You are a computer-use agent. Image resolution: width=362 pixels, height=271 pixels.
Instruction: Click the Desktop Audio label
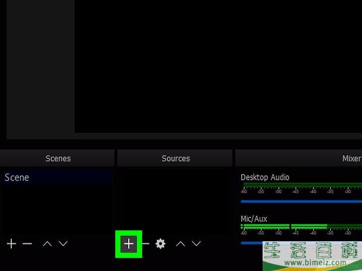265,177
